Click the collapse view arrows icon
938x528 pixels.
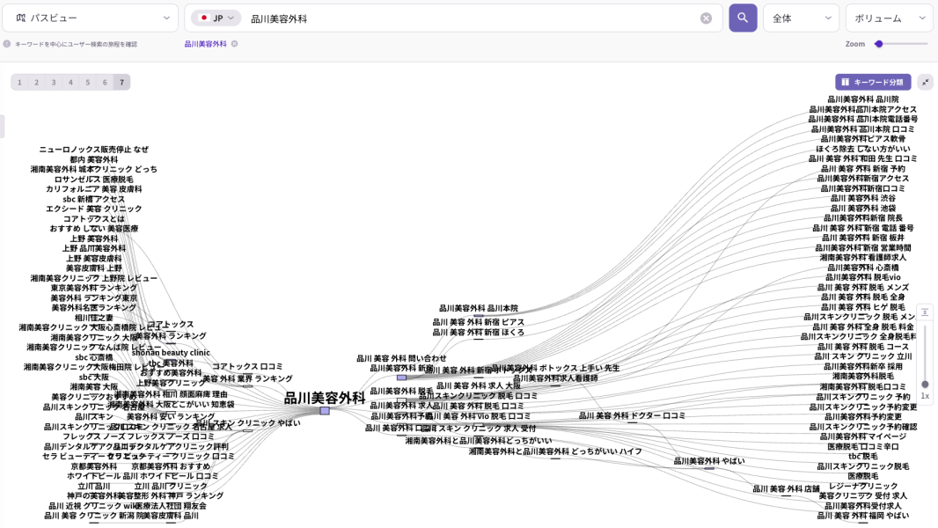click(926, 81)
